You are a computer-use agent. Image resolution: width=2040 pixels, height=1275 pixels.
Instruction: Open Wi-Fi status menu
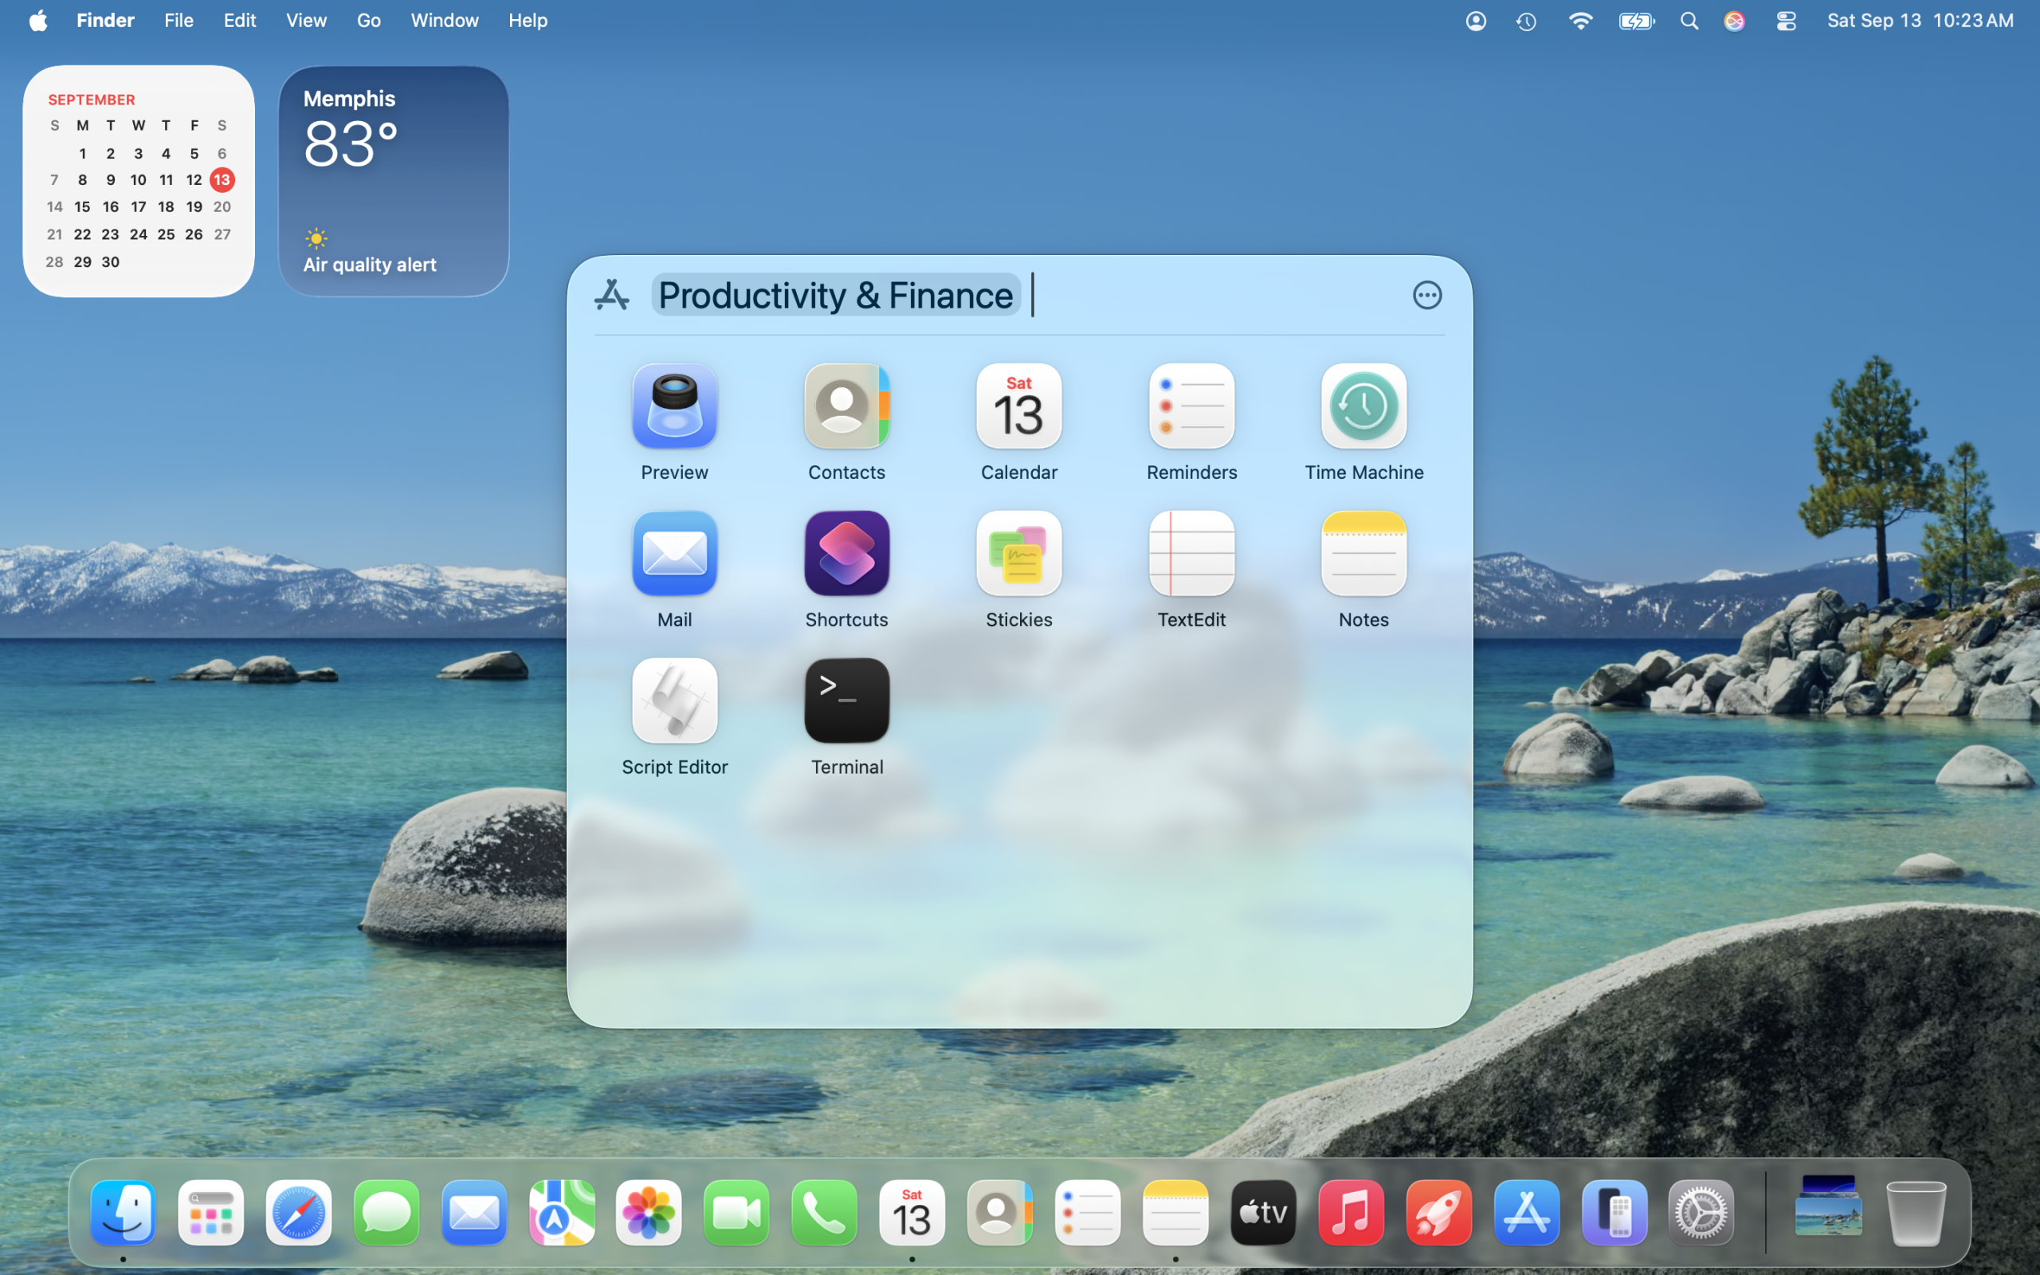[x=1579, y=21]
